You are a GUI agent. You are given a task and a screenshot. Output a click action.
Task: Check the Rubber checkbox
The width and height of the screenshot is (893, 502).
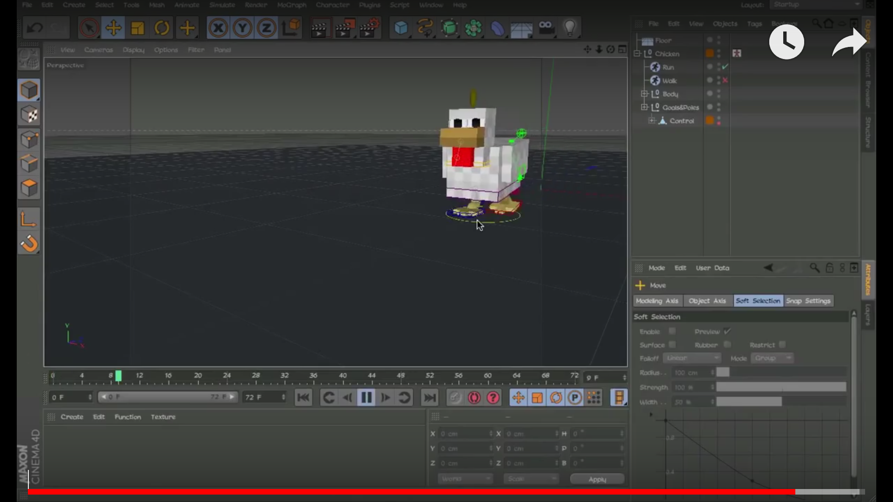point(727,344)
